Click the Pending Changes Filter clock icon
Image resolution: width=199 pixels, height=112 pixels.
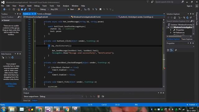coord(179,18)
